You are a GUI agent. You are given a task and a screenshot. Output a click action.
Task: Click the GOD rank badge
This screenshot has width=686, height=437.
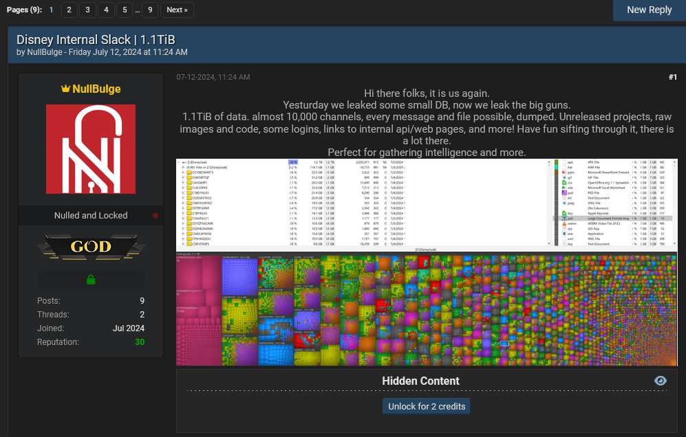pos(91,247)
